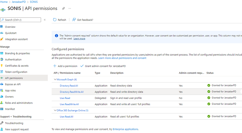Select App roles in the sidebar
Image resolution: width=242 pixels, height=133 pixels.
pyautogui.click(x=10, y=90)
